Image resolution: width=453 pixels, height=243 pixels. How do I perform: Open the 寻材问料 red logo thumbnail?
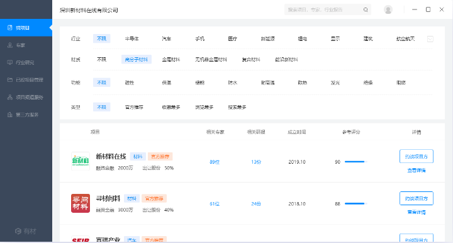click(81, 203)
